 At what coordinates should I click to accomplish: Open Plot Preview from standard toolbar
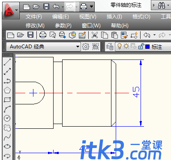(53, 35)
